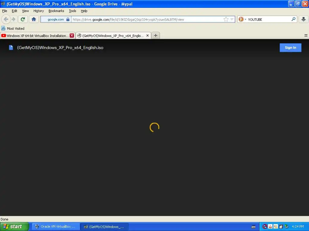Click the red figure tray icon

(270, 226)
